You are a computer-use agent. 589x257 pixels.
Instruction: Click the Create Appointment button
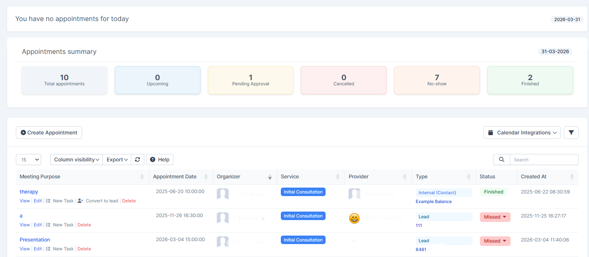tap(49, 133)
